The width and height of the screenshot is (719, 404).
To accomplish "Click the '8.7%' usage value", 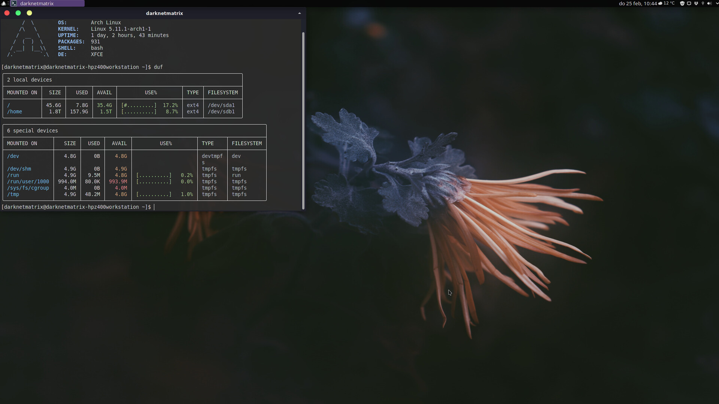I will (x=172, y=111).
